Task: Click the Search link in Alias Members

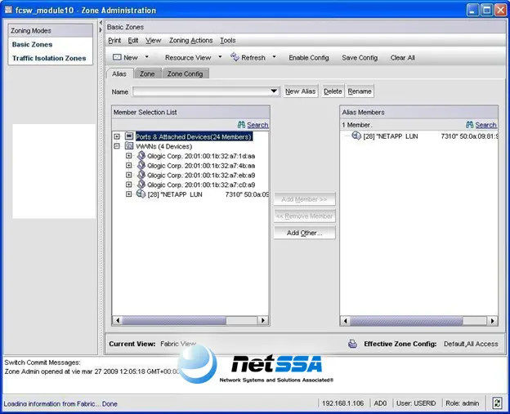Action: tap(485, 124)
